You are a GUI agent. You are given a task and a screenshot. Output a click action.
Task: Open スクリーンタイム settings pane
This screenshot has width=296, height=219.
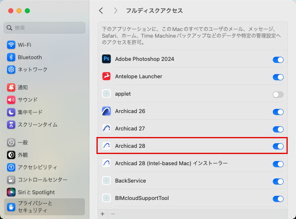[45, 125]
